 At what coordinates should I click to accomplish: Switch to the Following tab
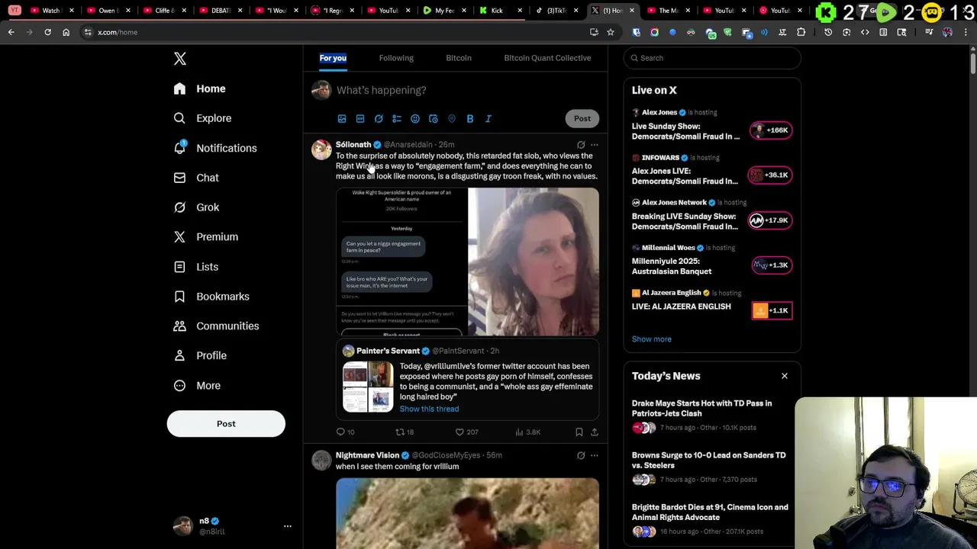396,58
